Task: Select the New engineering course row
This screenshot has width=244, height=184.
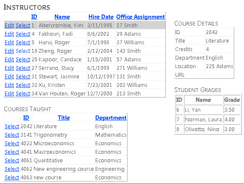Action: click(12, 169)
